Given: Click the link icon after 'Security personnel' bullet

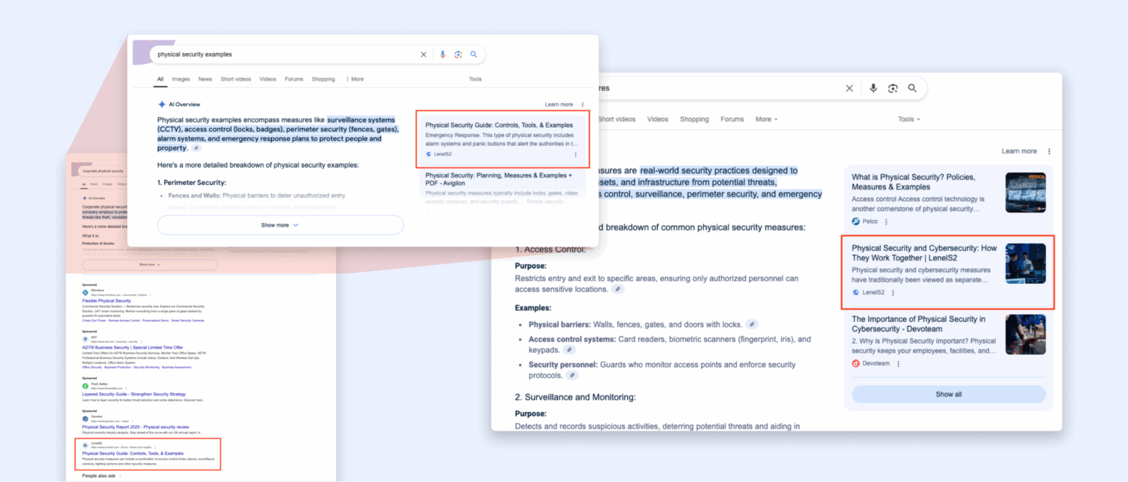Looking at the screenshot, I should point(572,376).
